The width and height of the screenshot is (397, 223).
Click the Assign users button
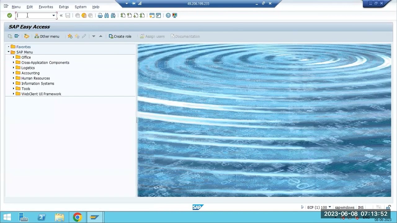[152, 36]
